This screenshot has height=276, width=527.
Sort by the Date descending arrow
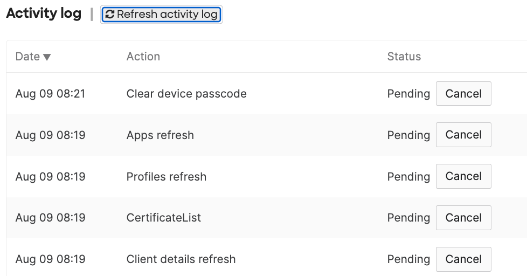click(47, 57)
